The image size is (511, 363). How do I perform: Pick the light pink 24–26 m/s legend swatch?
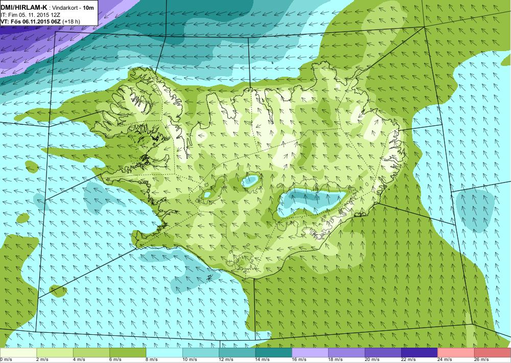(456, 353)
